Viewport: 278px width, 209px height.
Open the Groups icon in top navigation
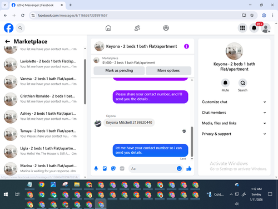point(166,28)
